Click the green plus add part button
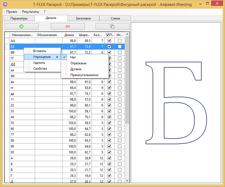The width and height of the screenshot is (225, 187). (x=21, y=26)
